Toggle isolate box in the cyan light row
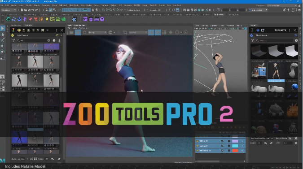Image resolution: width=303 pixels, height=169 pixels. pyautogui.click(x=229, y=146)
